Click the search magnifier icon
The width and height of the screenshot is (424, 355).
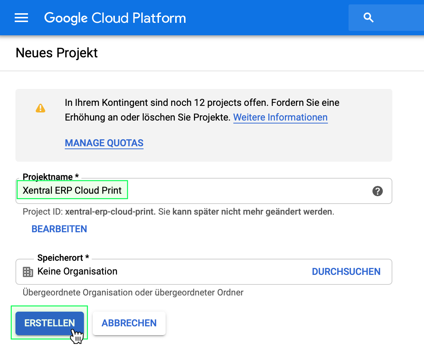pyautogui.click(x=368, y=18)
